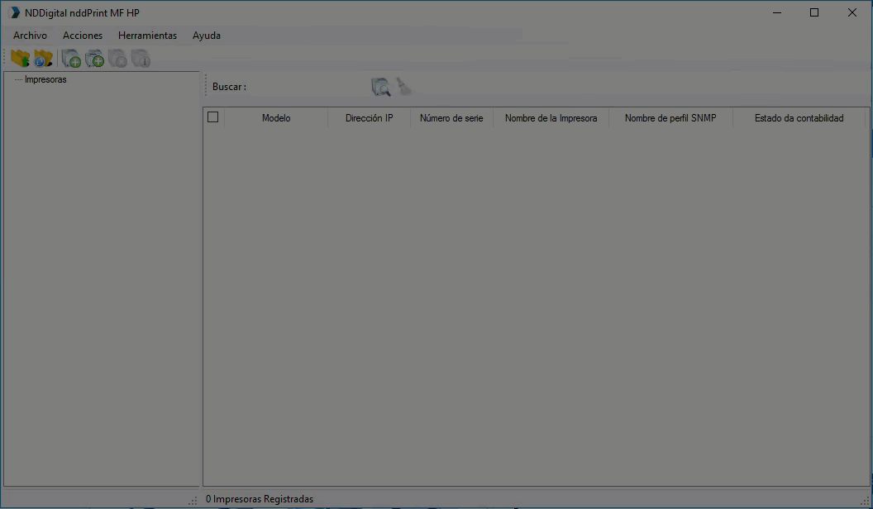The width and height of the screenshot is (873, 509).
Task: Open the folder import icon on toolbar
Action: pyautogui.click(x=20, y=58)
